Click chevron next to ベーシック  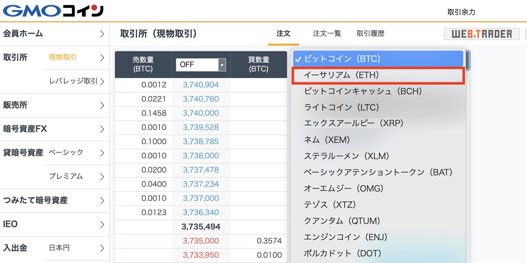point(102,153)
